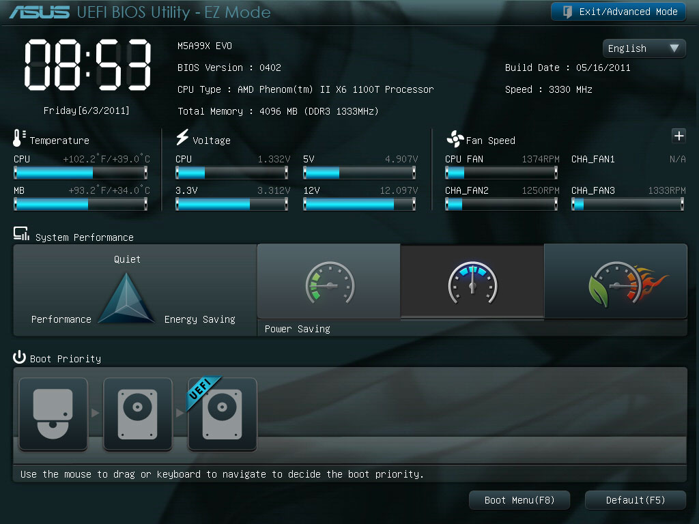The width and height of the screenshot is (699, 524).
Task: Click the 1250RPM CHA_FAN2 reading
Action: pyautogui.click(x=541, y=191)
